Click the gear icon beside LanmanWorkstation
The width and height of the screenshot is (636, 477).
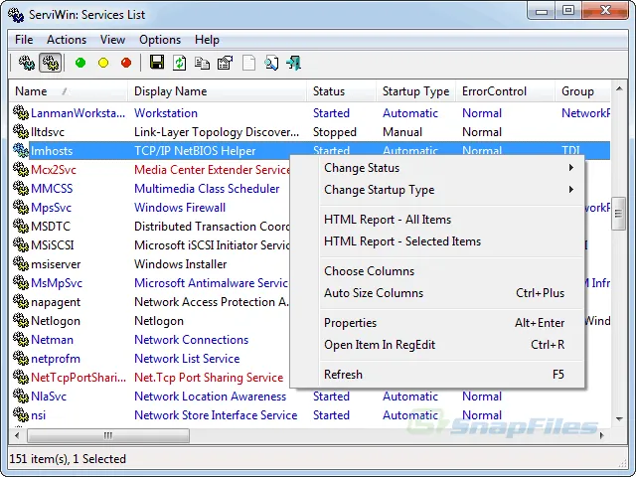pyautogui.click(x=20, y=112)
